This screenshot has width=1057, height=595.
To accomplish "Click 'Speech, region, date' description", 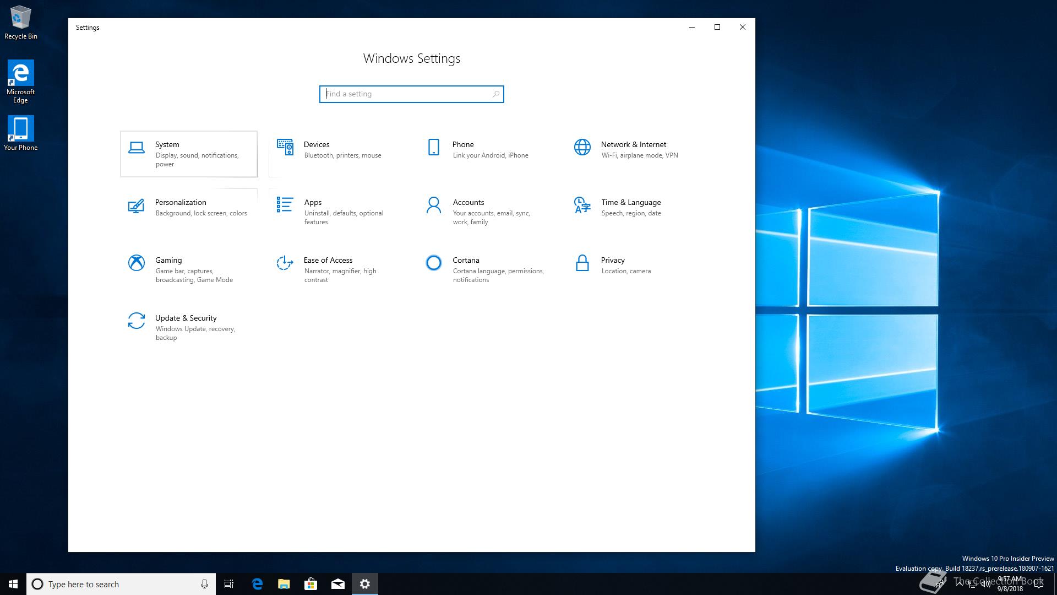I will (631, 213).
